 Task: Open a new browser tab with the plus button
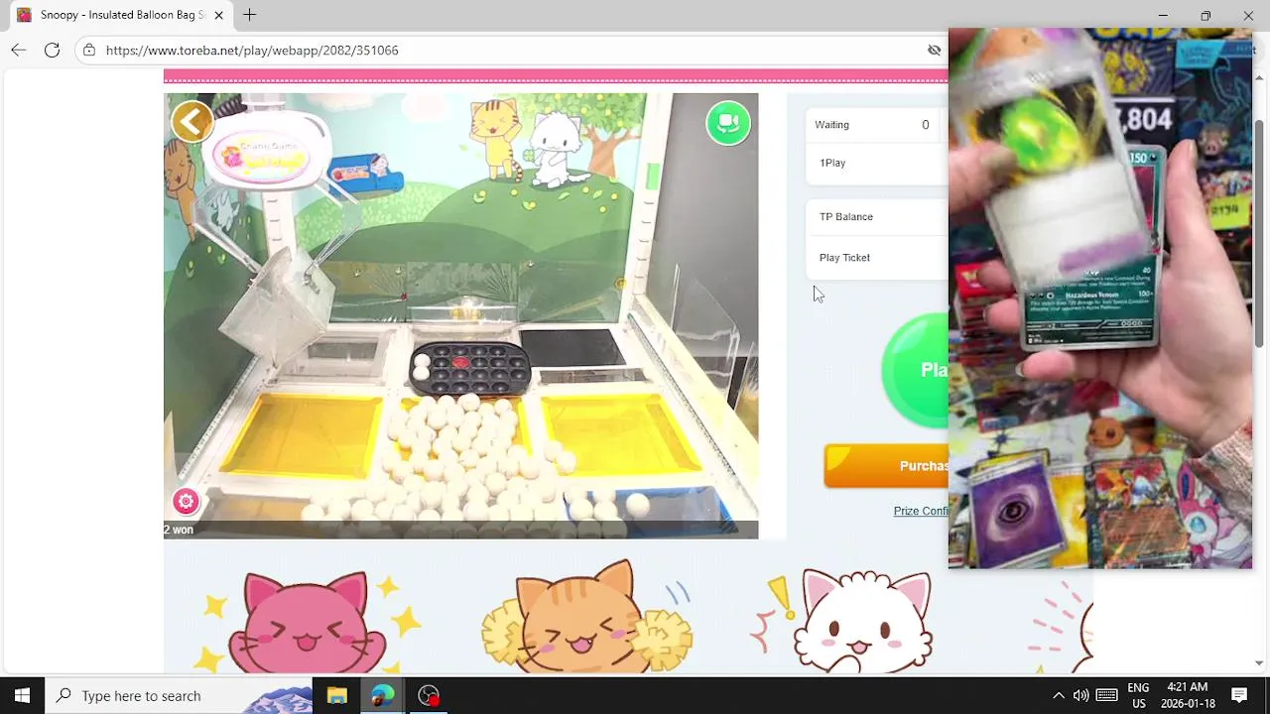pos(250,15)
